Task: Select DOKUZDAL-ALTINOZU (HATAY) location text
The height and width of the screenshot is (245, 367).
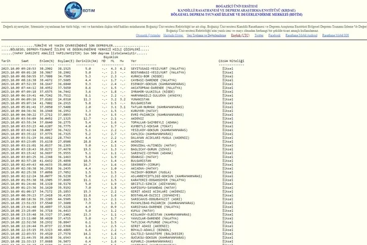Action: [x=154, y=146]
